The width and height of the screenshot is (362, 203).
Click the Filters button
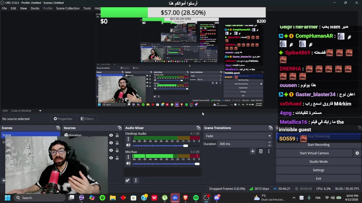click(x=87, y=119)
